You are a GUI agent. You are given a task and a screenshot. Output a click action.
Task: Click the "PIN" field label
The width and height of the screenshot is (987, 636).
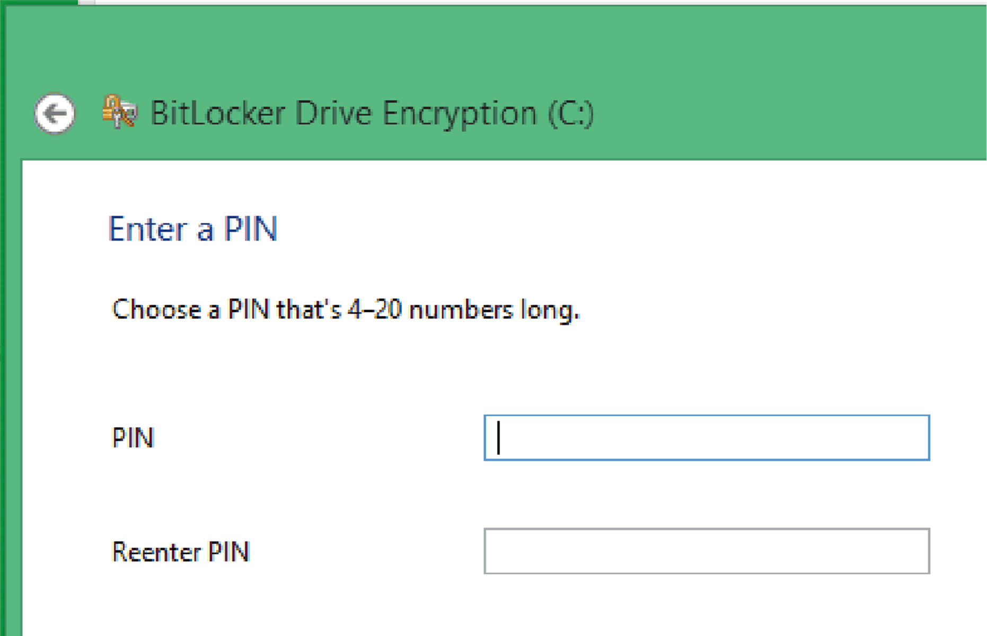coord(133,438)
